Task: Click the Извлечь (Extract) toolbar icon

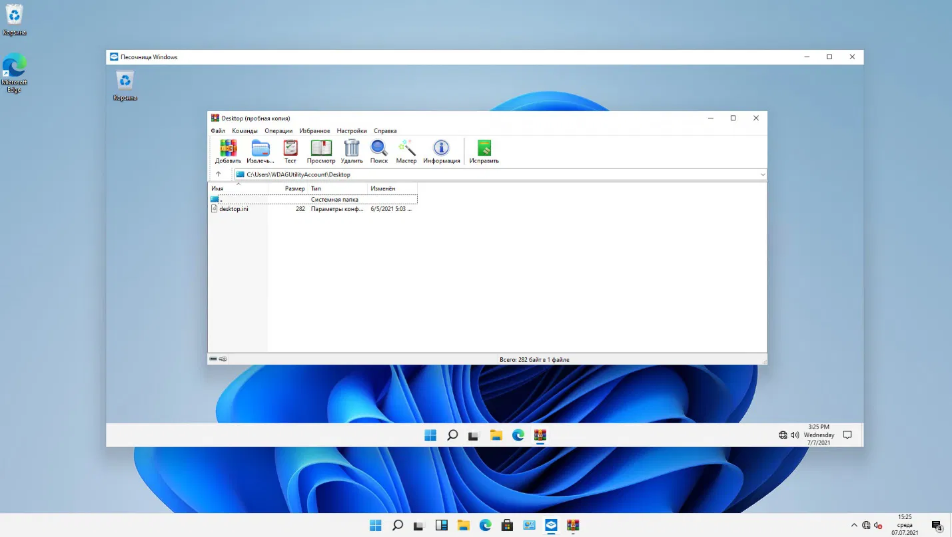Action: pos(260,151)
